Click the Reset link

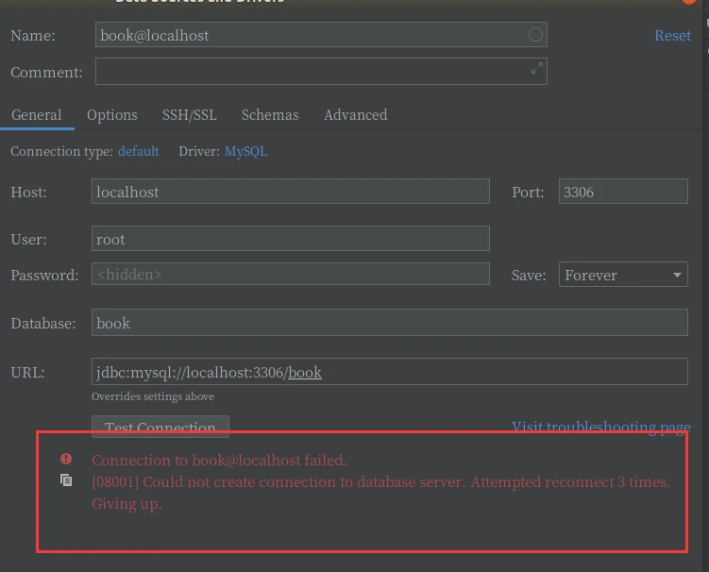coord(672,35)
